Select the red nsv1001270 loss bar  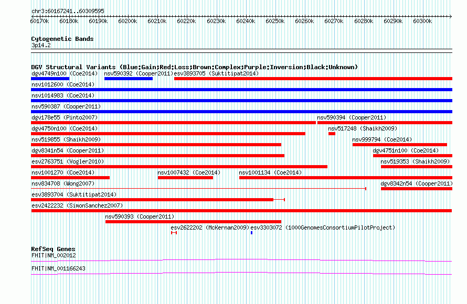(x=70, y=178)
